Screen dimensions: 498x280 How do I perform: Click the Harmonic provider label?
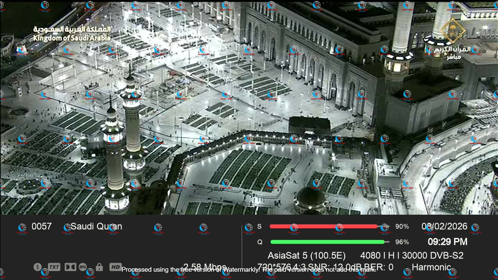[431, 267]
